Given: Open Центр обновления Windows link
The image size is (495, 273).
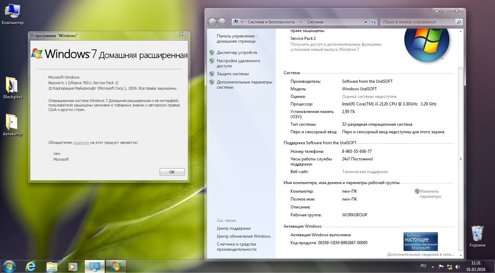Looking at the screenshot, I should click(244, 236).
